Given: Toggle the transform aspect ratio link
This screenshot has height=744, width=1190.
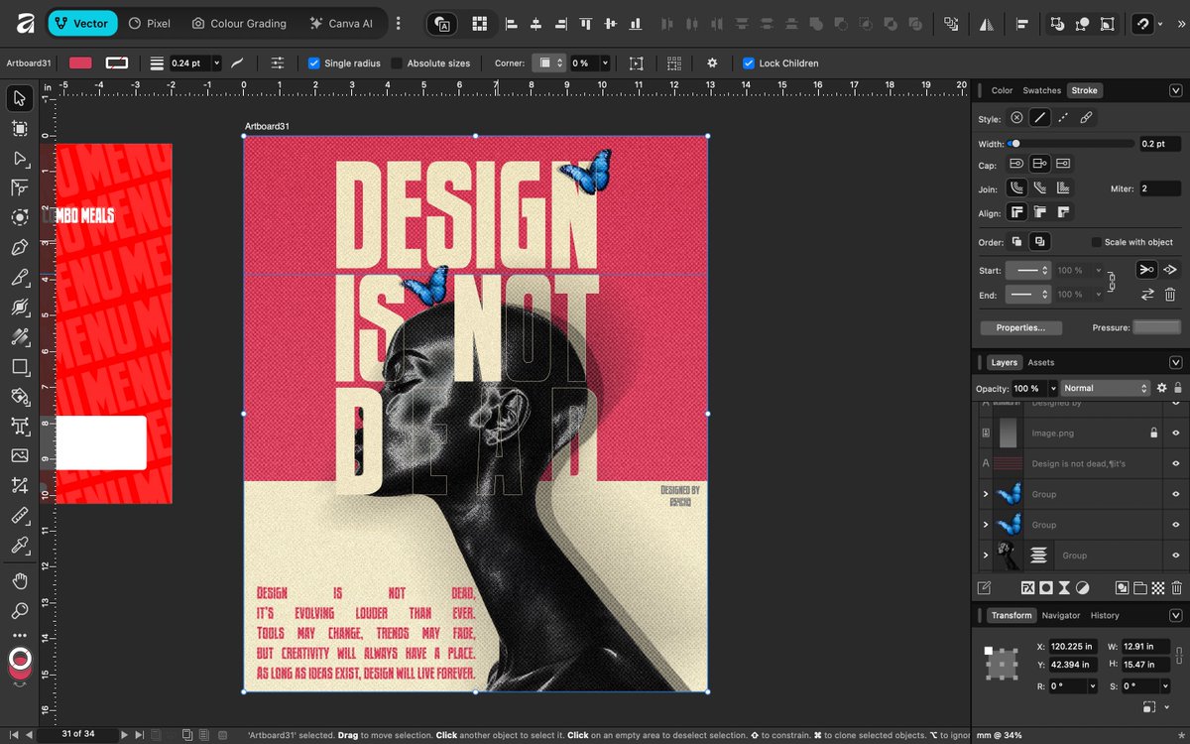Looking at the screenshot, I should coord(1178,655).
